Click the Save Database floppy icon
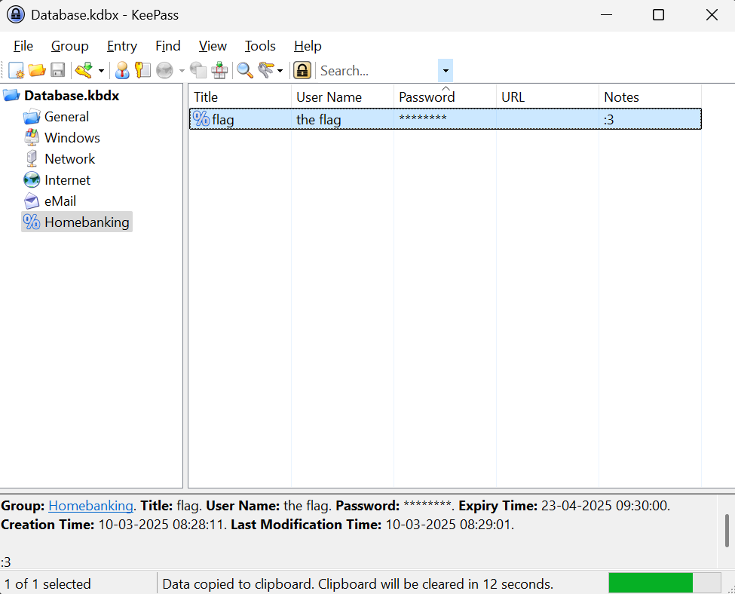 [x=57, y=71]
